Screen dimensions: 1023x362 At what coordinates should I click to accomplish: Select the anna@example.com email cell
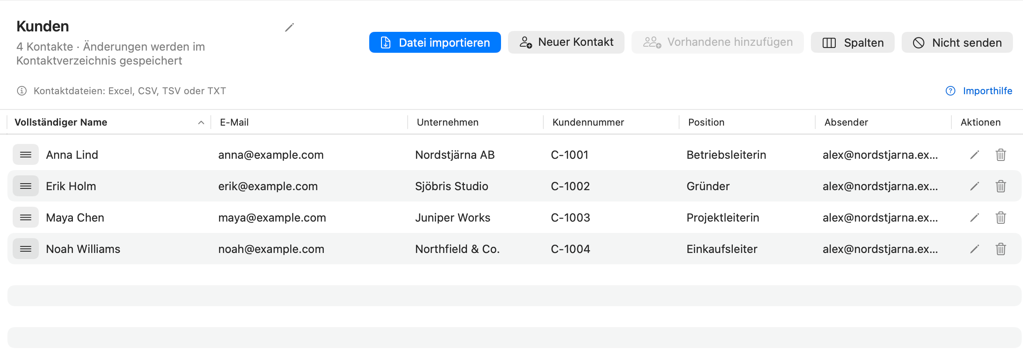click(271, 155)
